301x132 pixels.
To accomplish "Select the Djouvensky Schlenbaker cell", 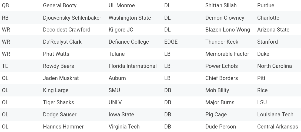I will [72, 18].
